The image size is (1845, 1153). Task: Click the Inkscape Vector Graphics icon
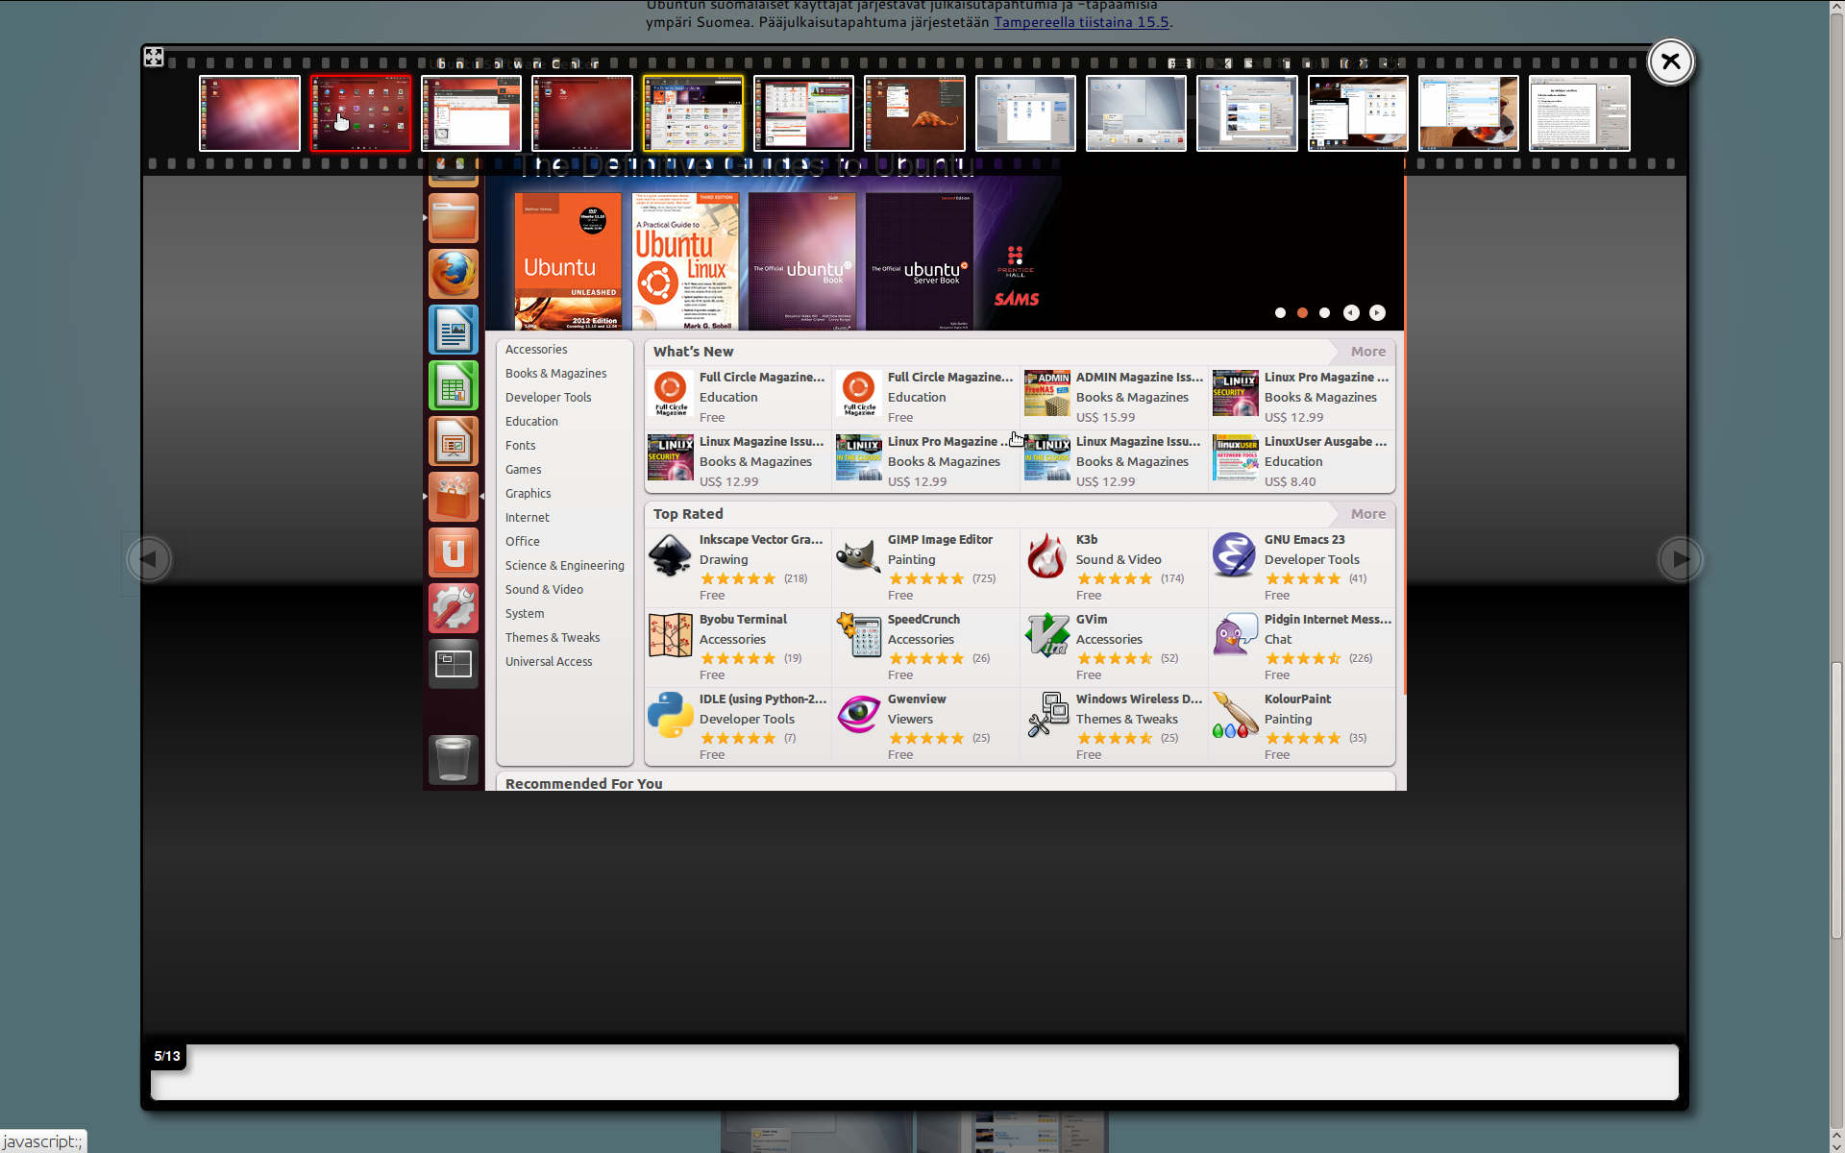pyautogui.click(x=670, y=556)
